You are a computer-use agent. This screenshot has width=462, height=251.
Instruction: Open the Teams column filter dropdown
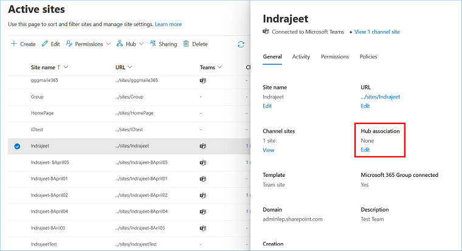pyautogui.click(x=219, y=67)
